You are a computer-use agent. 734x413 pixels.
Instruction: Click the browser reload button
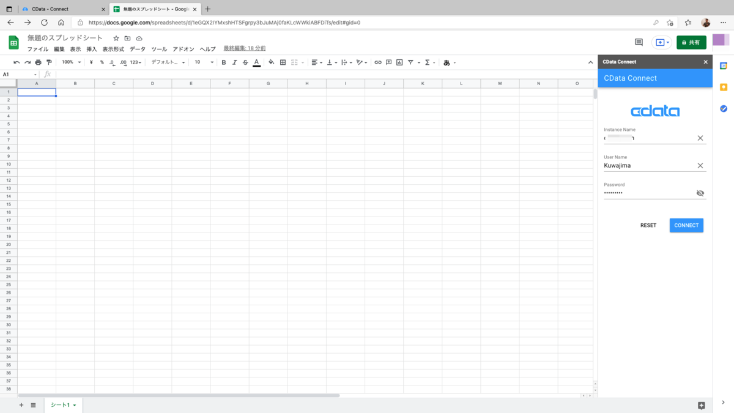(44, 23)
